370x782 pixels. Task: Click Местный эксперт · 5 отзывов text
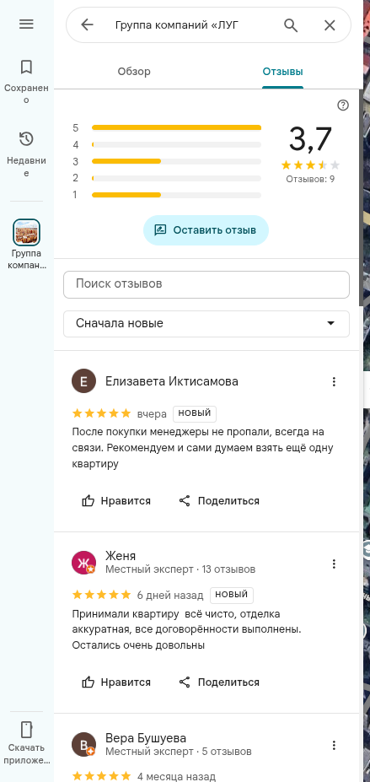tap(179, 752)
